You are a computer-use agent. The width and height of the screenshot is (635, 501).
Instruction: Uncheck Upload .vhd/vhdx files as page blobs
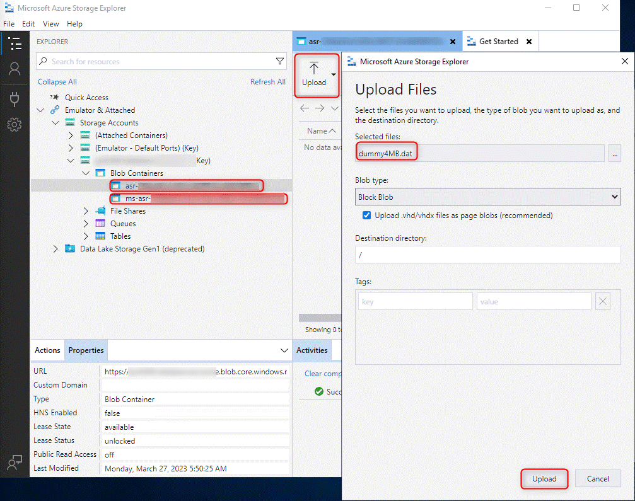367,216
